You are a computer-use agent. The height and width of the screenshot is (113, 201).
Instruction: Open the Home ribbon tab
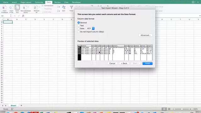6,2
